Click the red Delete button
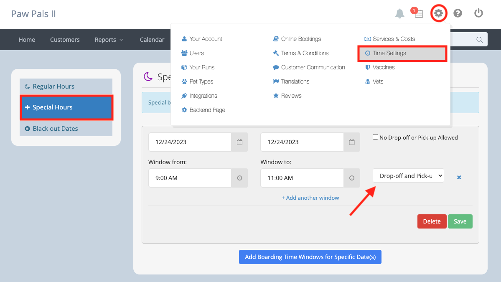Image resolution: width=501 pixels, height=282 pixels. 432,221
